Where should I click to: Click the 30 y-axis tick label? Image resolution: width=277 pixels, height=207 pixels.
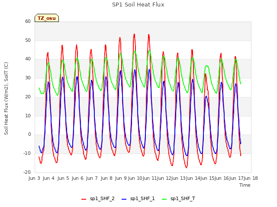coord(28,78)
